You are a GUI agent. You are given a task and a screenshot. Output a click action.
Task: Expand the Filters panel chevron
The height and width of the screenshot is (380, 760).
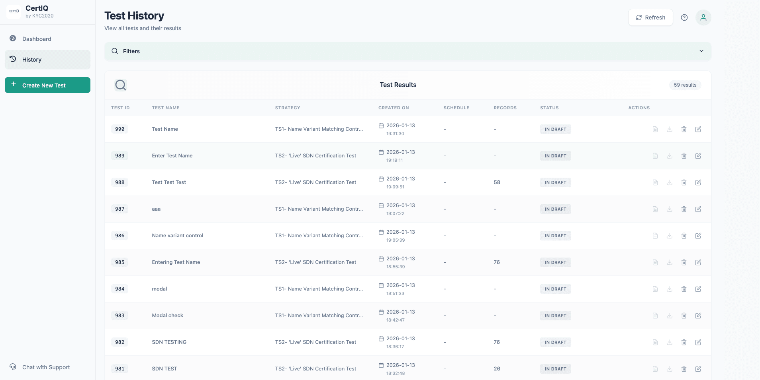click(x=701, y=51)
